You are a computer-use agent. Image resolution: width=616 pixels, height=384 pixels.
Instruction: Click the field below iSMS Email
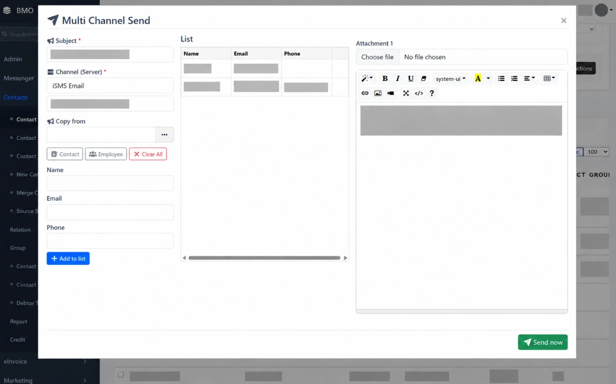point(110,104)
